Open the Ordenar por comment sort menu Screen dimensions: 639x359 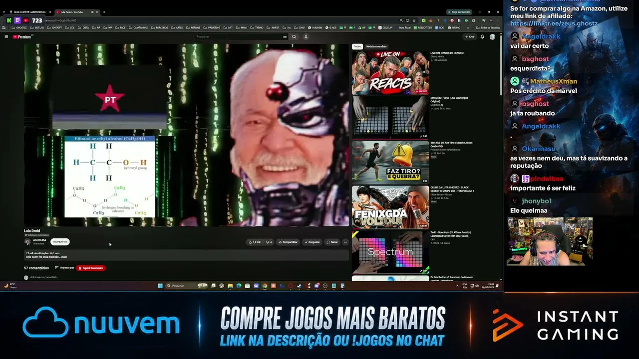click(x=64, y=268)
